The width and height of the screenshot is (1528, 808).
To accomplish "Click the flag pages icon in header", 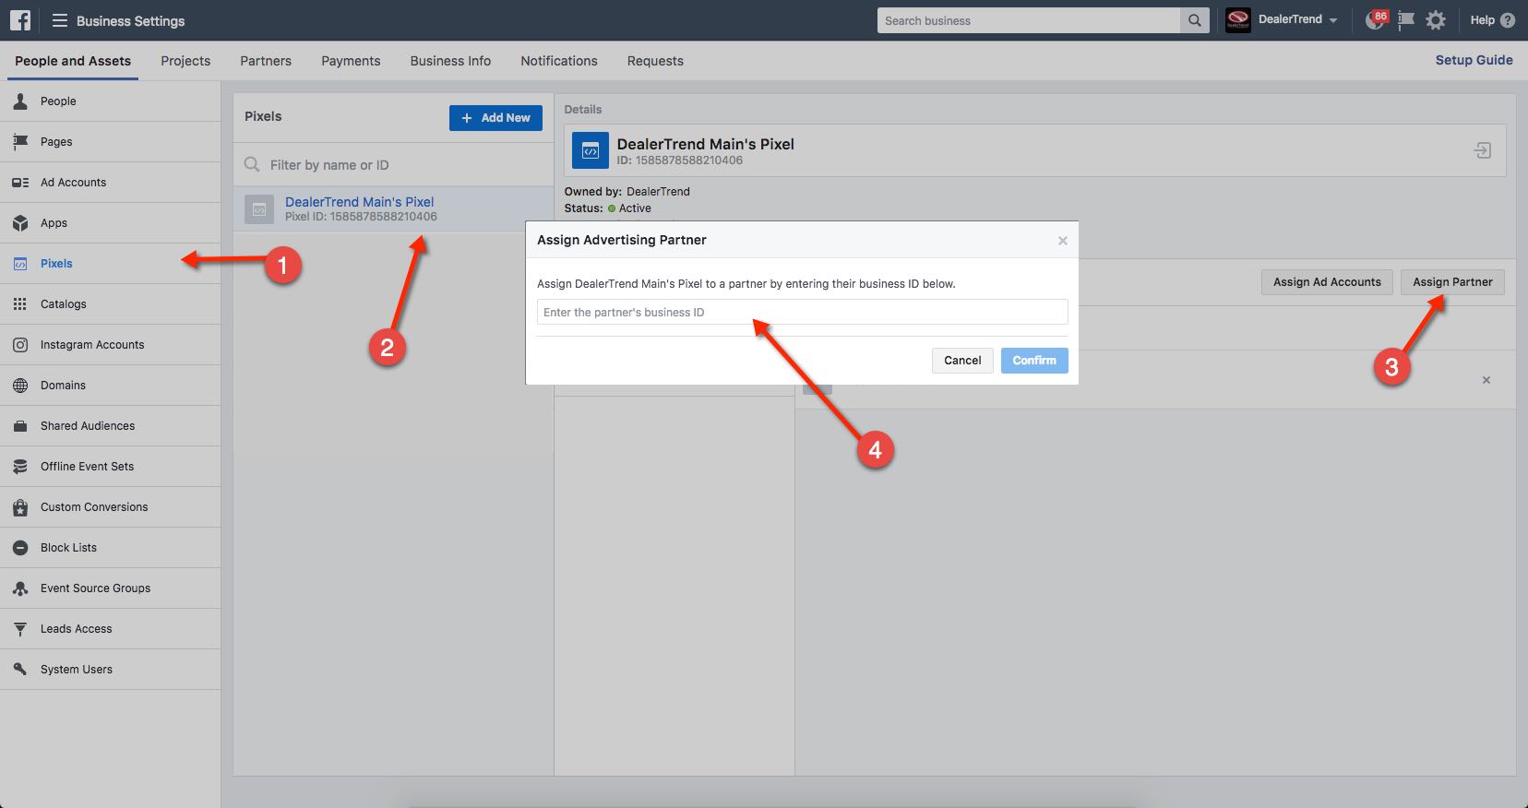I will (x=1405, y=20).
